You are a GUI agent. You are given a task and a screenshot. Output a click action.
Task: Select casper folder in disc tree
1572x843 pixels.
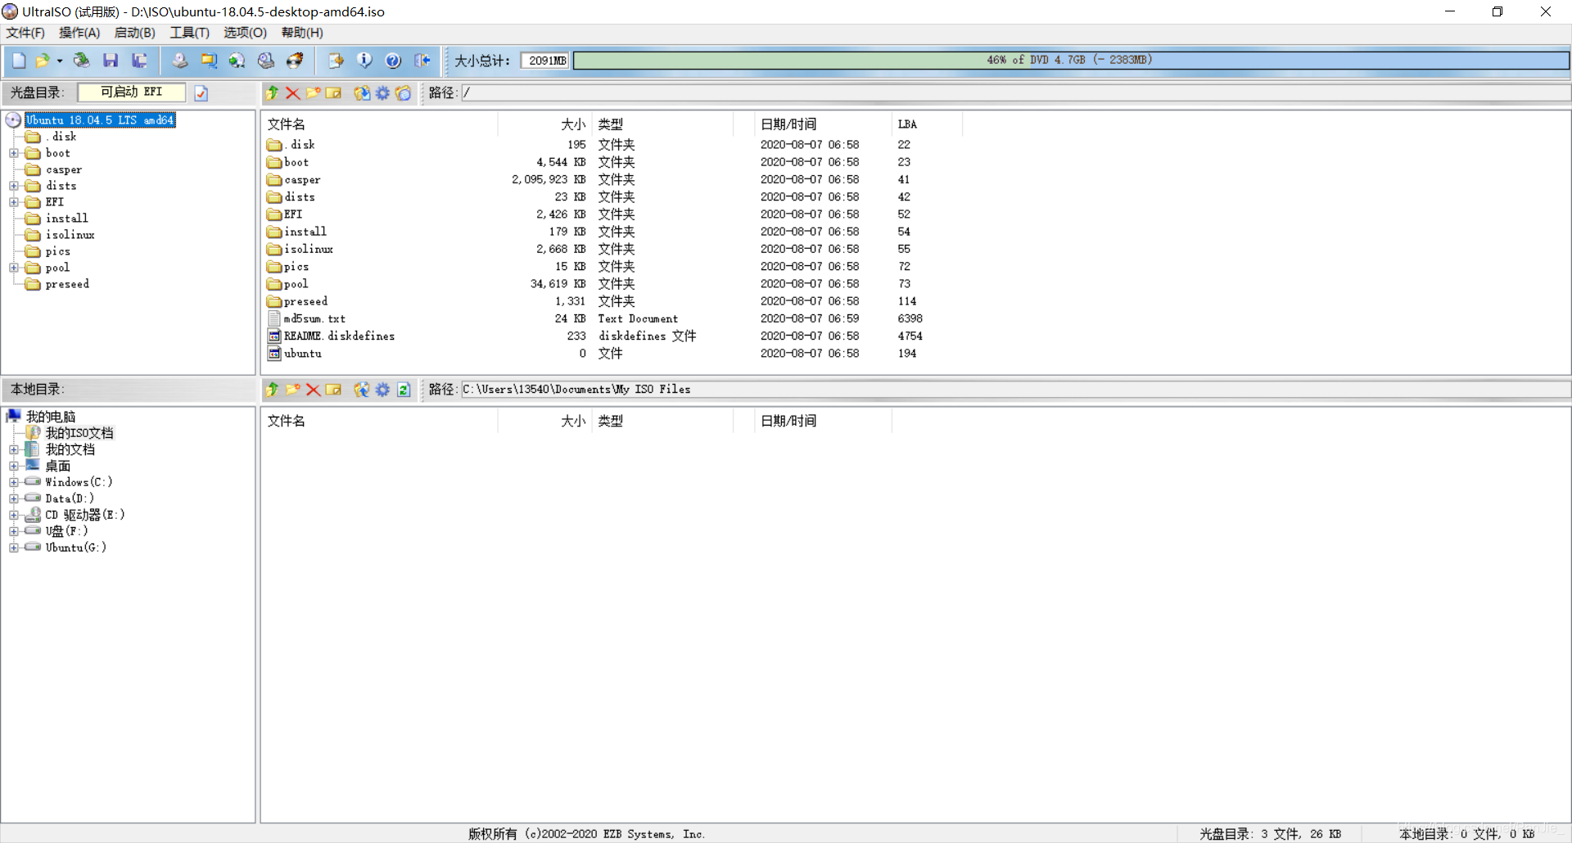click(64, 169)
